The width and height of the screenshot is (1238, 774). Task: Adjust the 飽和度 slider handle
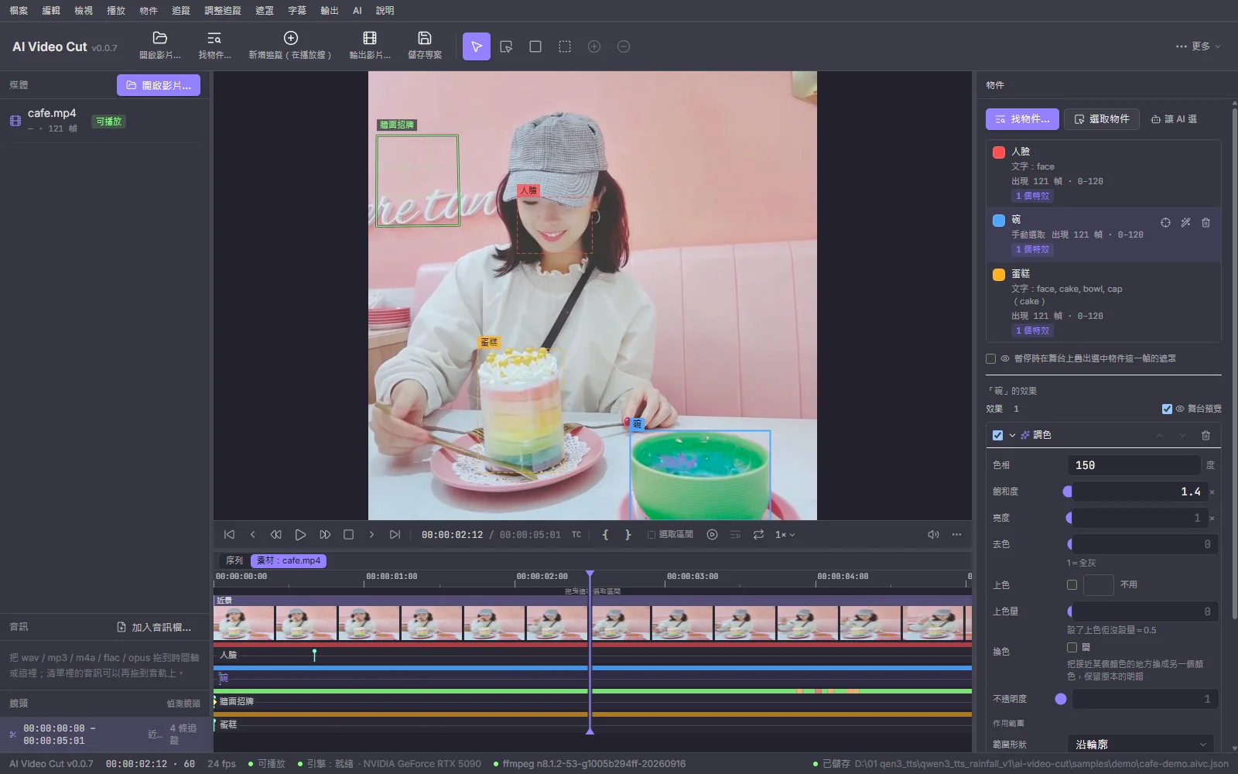coord(1068,491)
